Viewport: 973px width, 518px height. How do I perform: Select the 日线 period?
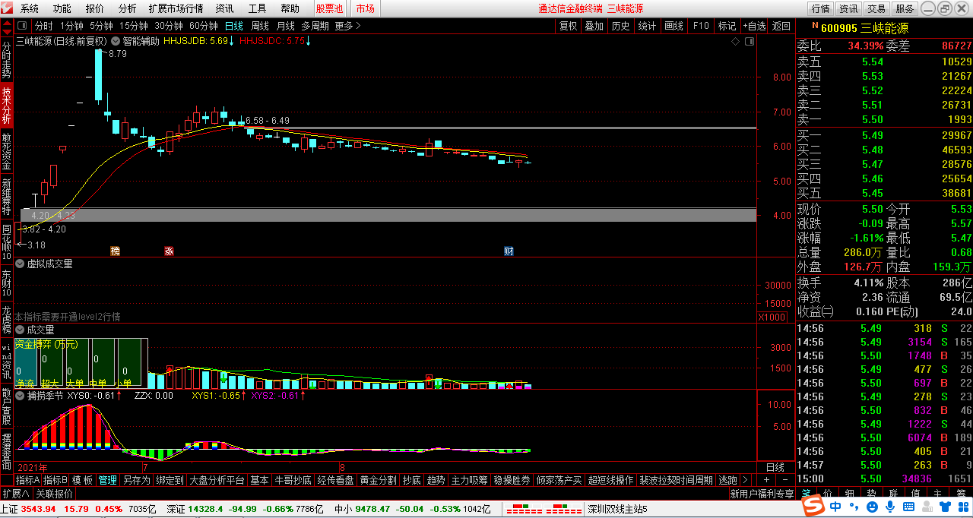(234, 26)
